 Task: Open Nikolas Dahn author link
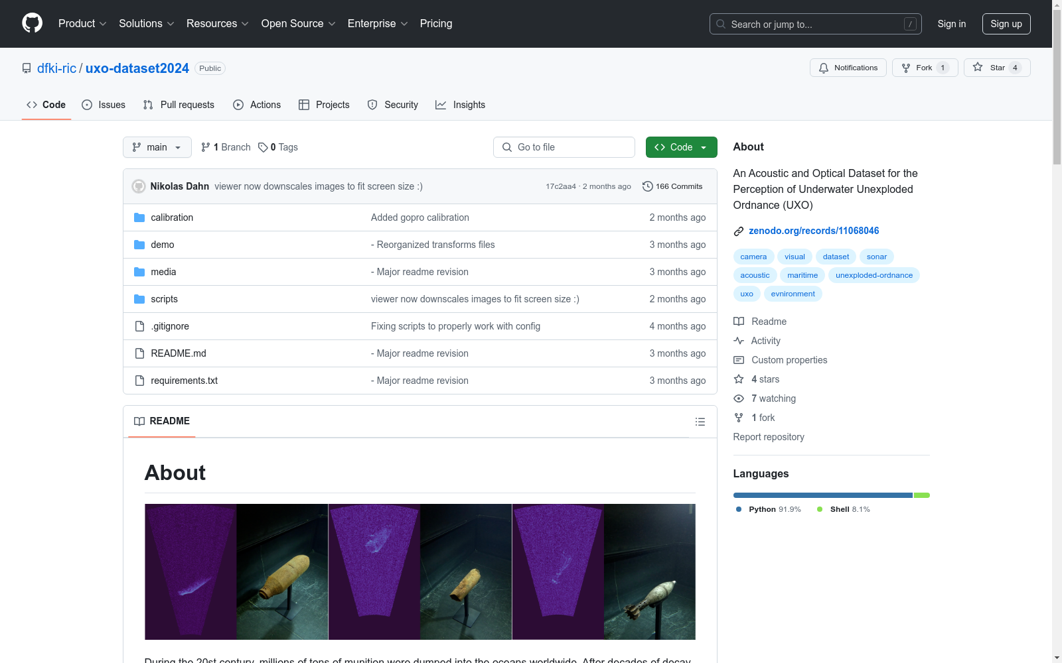pyautogui.click(x=180, y=186)
